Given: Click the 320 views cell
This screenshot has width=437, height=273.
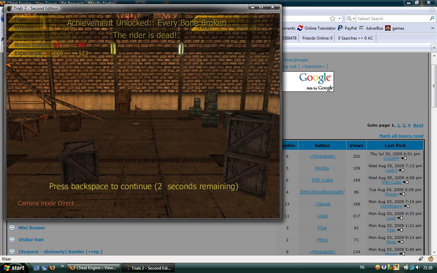Looking at the screenshot, I should pos(356,156).
